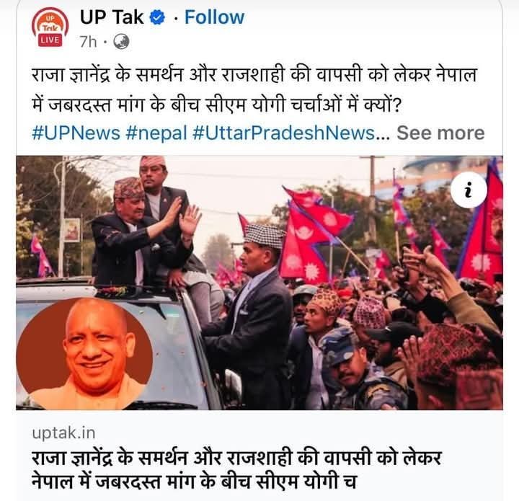Expand the caption with See more
The width and height of the screenshot is (519, 501).
click(x=440, y=133)
